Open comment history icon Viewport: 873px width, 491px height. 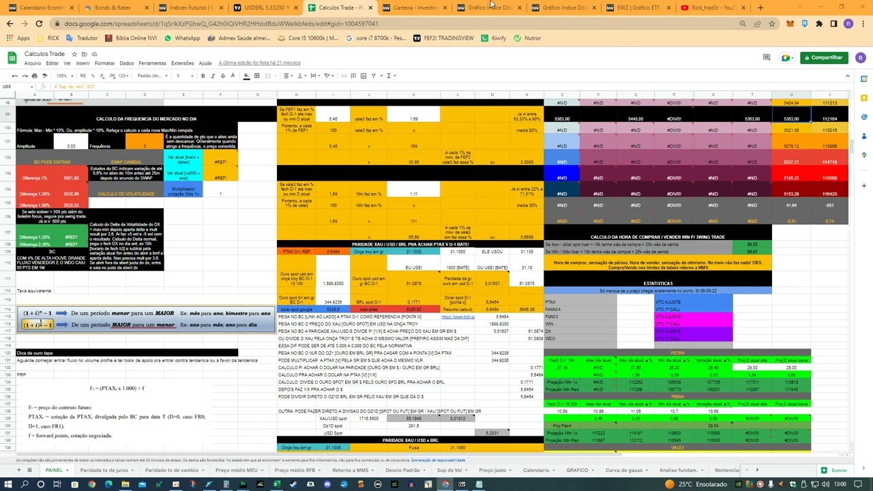click(x=767, y=58)
